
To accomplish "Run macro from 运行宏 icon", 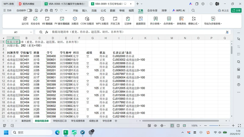I will tap(25, 21).
